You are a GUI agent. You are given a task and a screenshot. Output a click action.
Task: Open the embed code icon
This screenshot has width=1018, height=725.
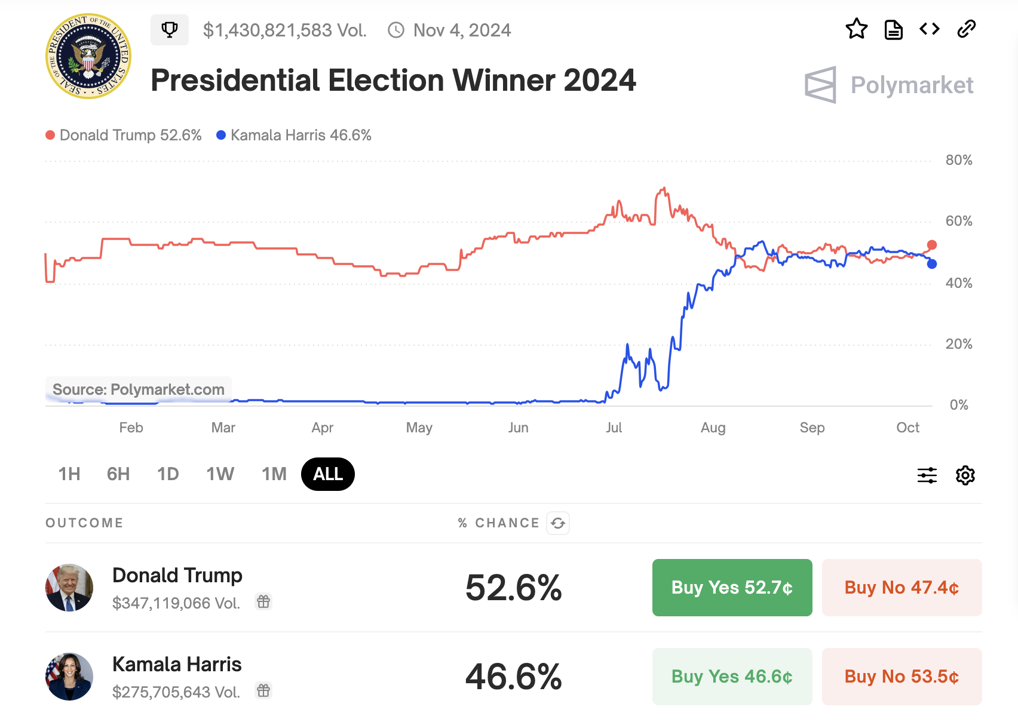coord(930,29)
